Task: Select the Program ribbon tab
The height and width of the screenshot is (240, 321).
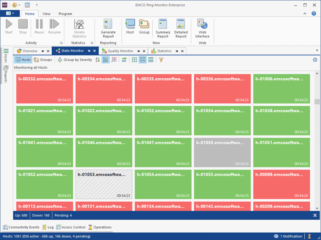Action: (65, 14)
